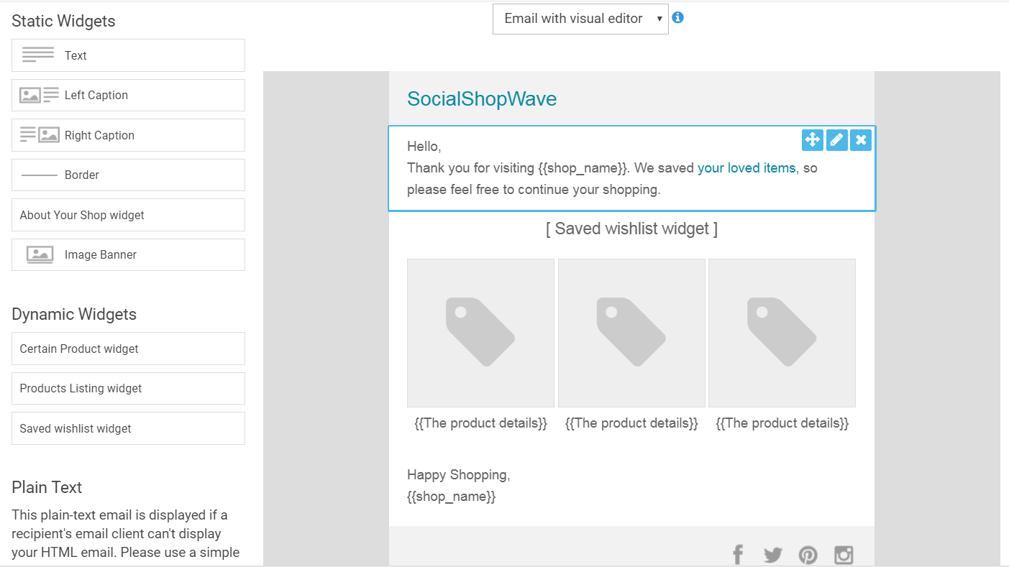Click the Image Banner widget icon
Screen dimensions: 1009x567
[x=40, y=254]
